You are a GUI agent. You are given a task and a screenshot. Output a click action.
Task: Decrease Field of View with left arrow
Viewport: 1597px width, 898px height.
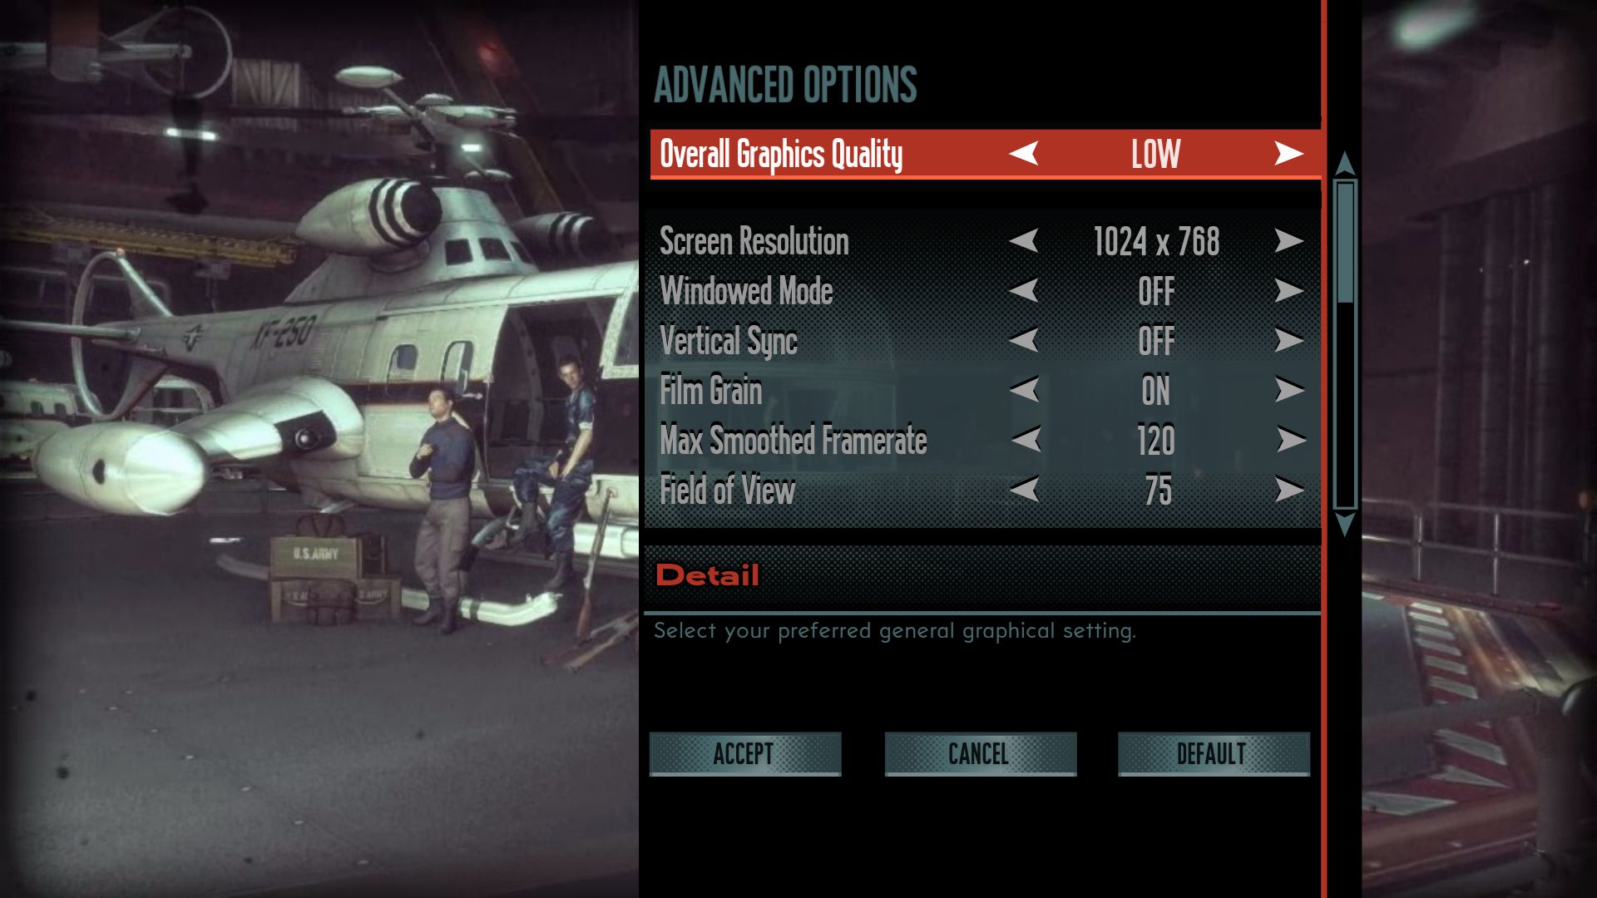[x=1024, y=490]
